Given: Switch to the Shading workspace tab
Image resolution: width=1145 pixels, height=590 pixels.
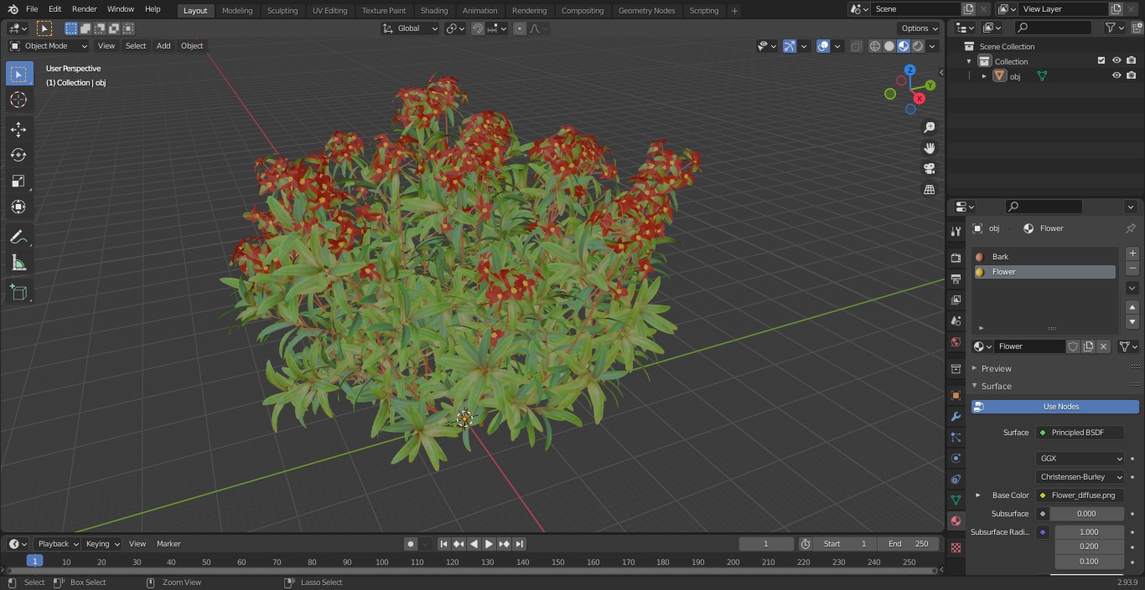Looking at the screenshot, I should pos(433,11).
